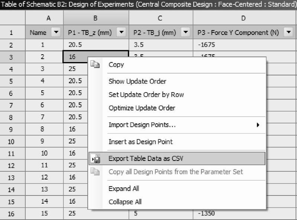This screenshot has width=297, height=220.
Task: Select column D header
Action: pyautogui.click(x=243, y=18)
